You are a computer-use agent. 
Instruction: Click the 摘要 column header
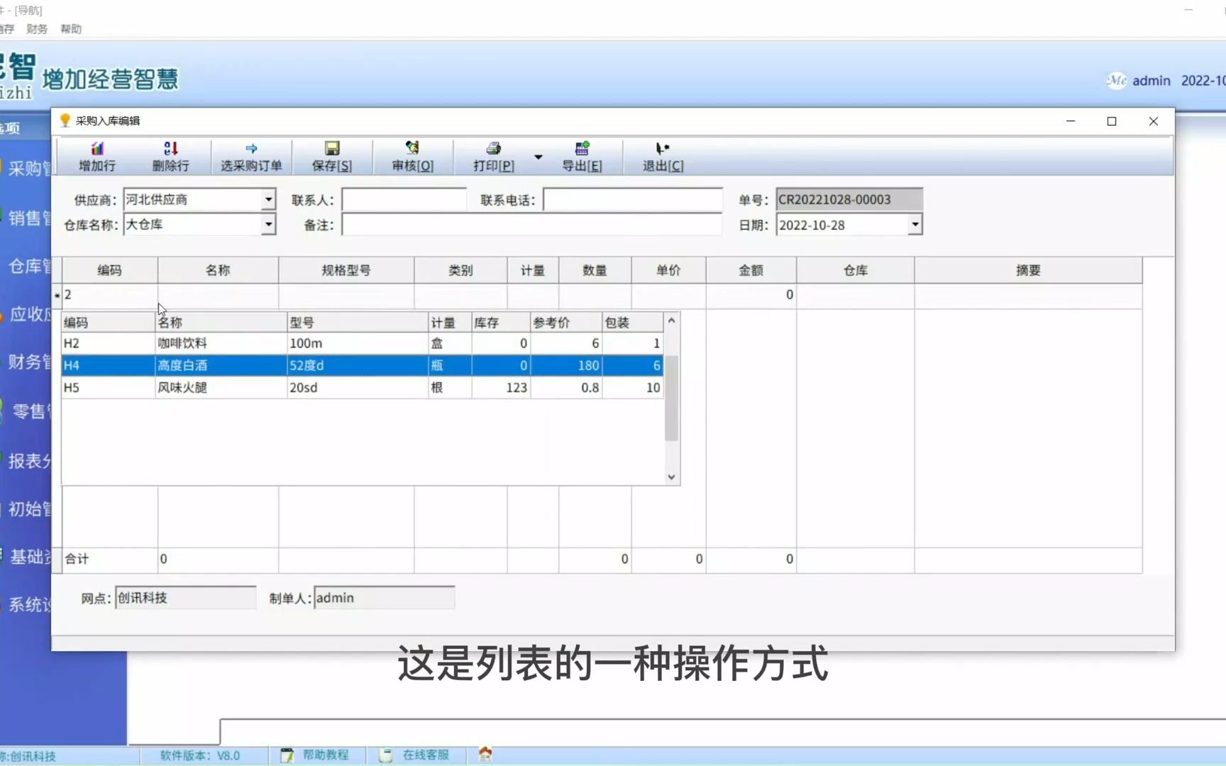(1028, 270)
